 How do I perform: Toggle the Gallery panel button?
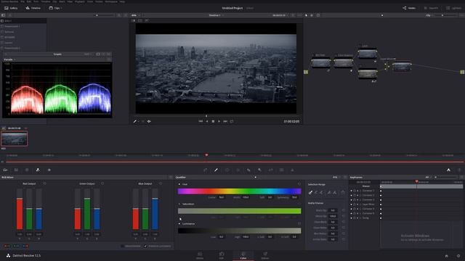[11, 8]
